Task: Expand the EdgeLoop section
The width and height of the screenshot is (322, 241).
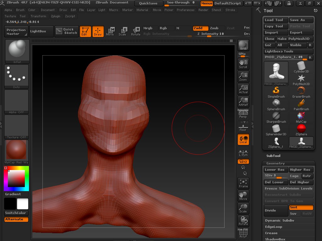Action: (274, 227)
